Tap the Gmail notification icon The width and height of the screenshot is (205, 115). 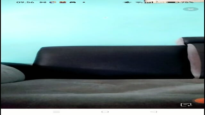click(43, 2)
